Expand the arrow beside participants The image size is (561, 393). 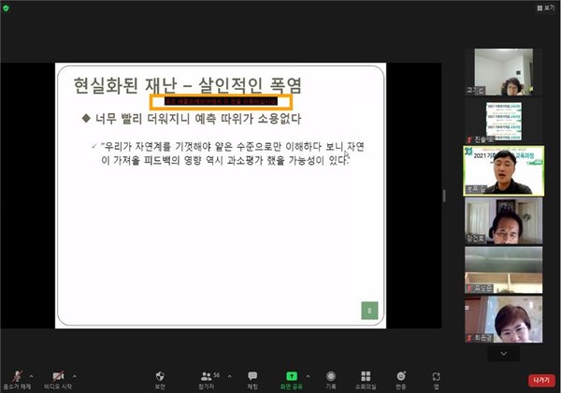pos(228,371)
